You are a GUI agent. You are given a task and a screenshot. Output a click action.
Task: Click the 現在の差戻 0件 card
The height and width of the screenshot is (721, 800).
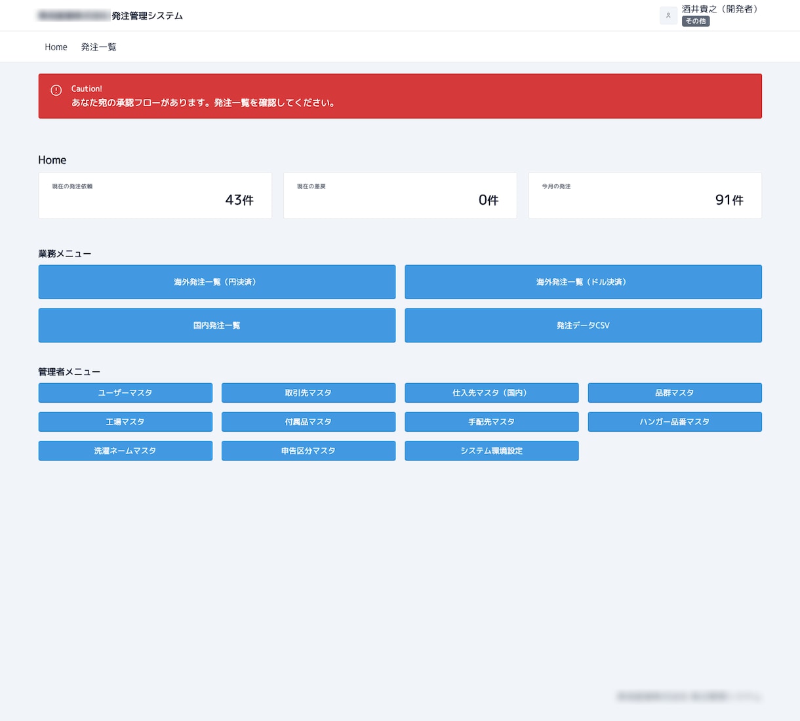point(400,196)
